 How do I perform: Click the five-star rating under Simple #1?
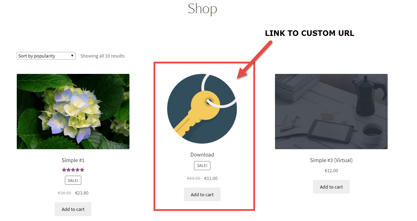73,170
